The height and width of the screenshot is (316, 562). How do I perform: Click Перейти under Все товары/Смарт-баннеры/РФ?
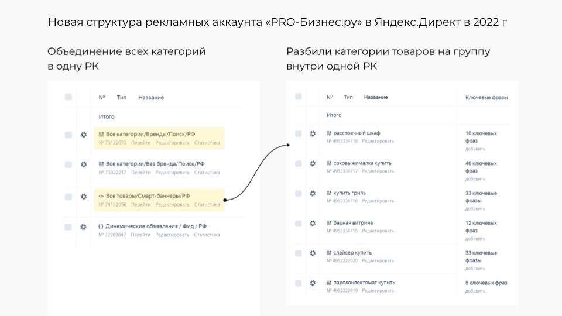click(141, 205)
